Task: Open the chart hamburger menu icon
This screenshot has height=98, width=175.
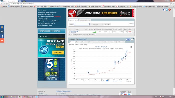Action: pos(131,47)
